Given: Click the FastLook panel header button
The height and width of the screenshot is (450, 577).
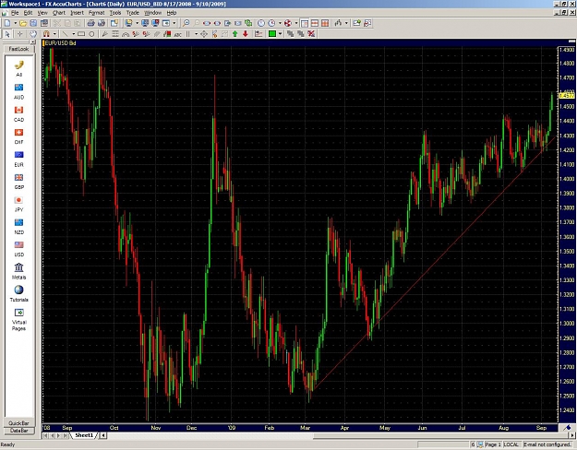Looking at the screenshot, I should (x=18, y=49).
